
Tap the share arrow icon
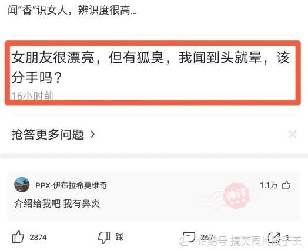(x=274, y=238)
